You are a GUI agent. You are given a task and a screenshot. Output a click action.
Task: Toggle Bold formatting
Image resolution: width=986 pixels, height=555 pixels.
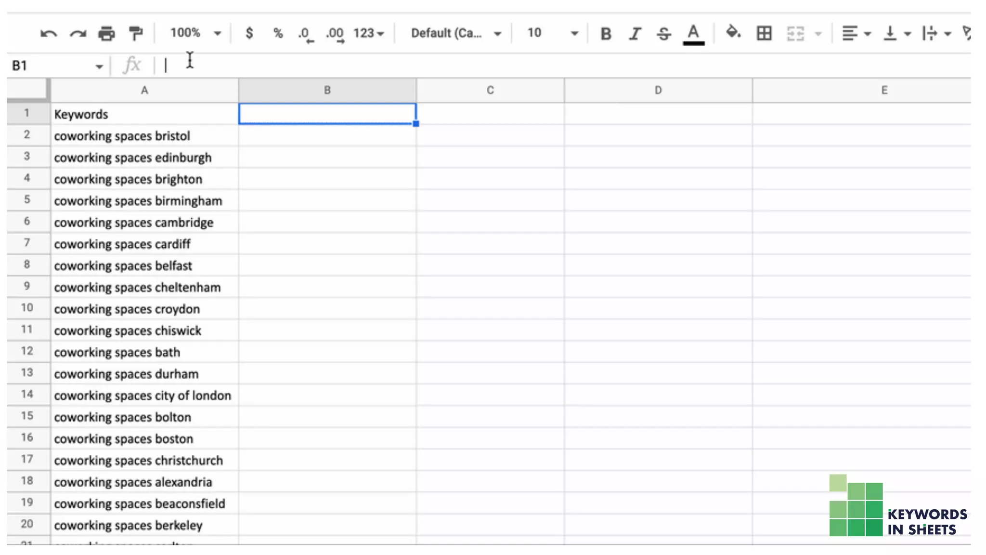click(x=606, y=34)
